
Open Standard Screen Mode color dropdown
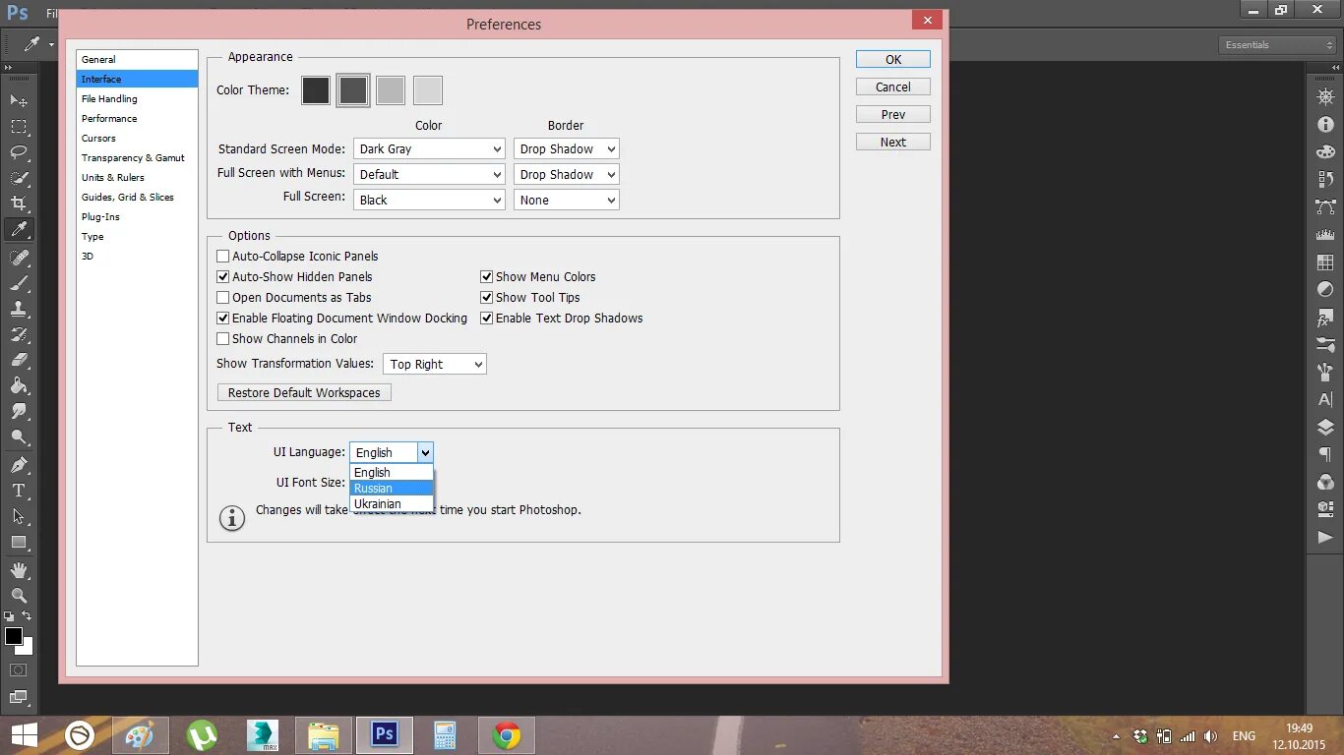429,148
